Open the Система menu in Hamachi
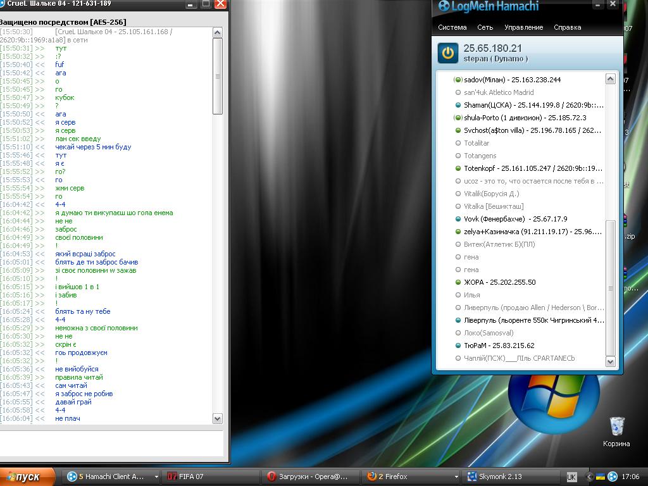Image resolution: width=648 pixels, height=486 pixels. (x=452, y=27)
